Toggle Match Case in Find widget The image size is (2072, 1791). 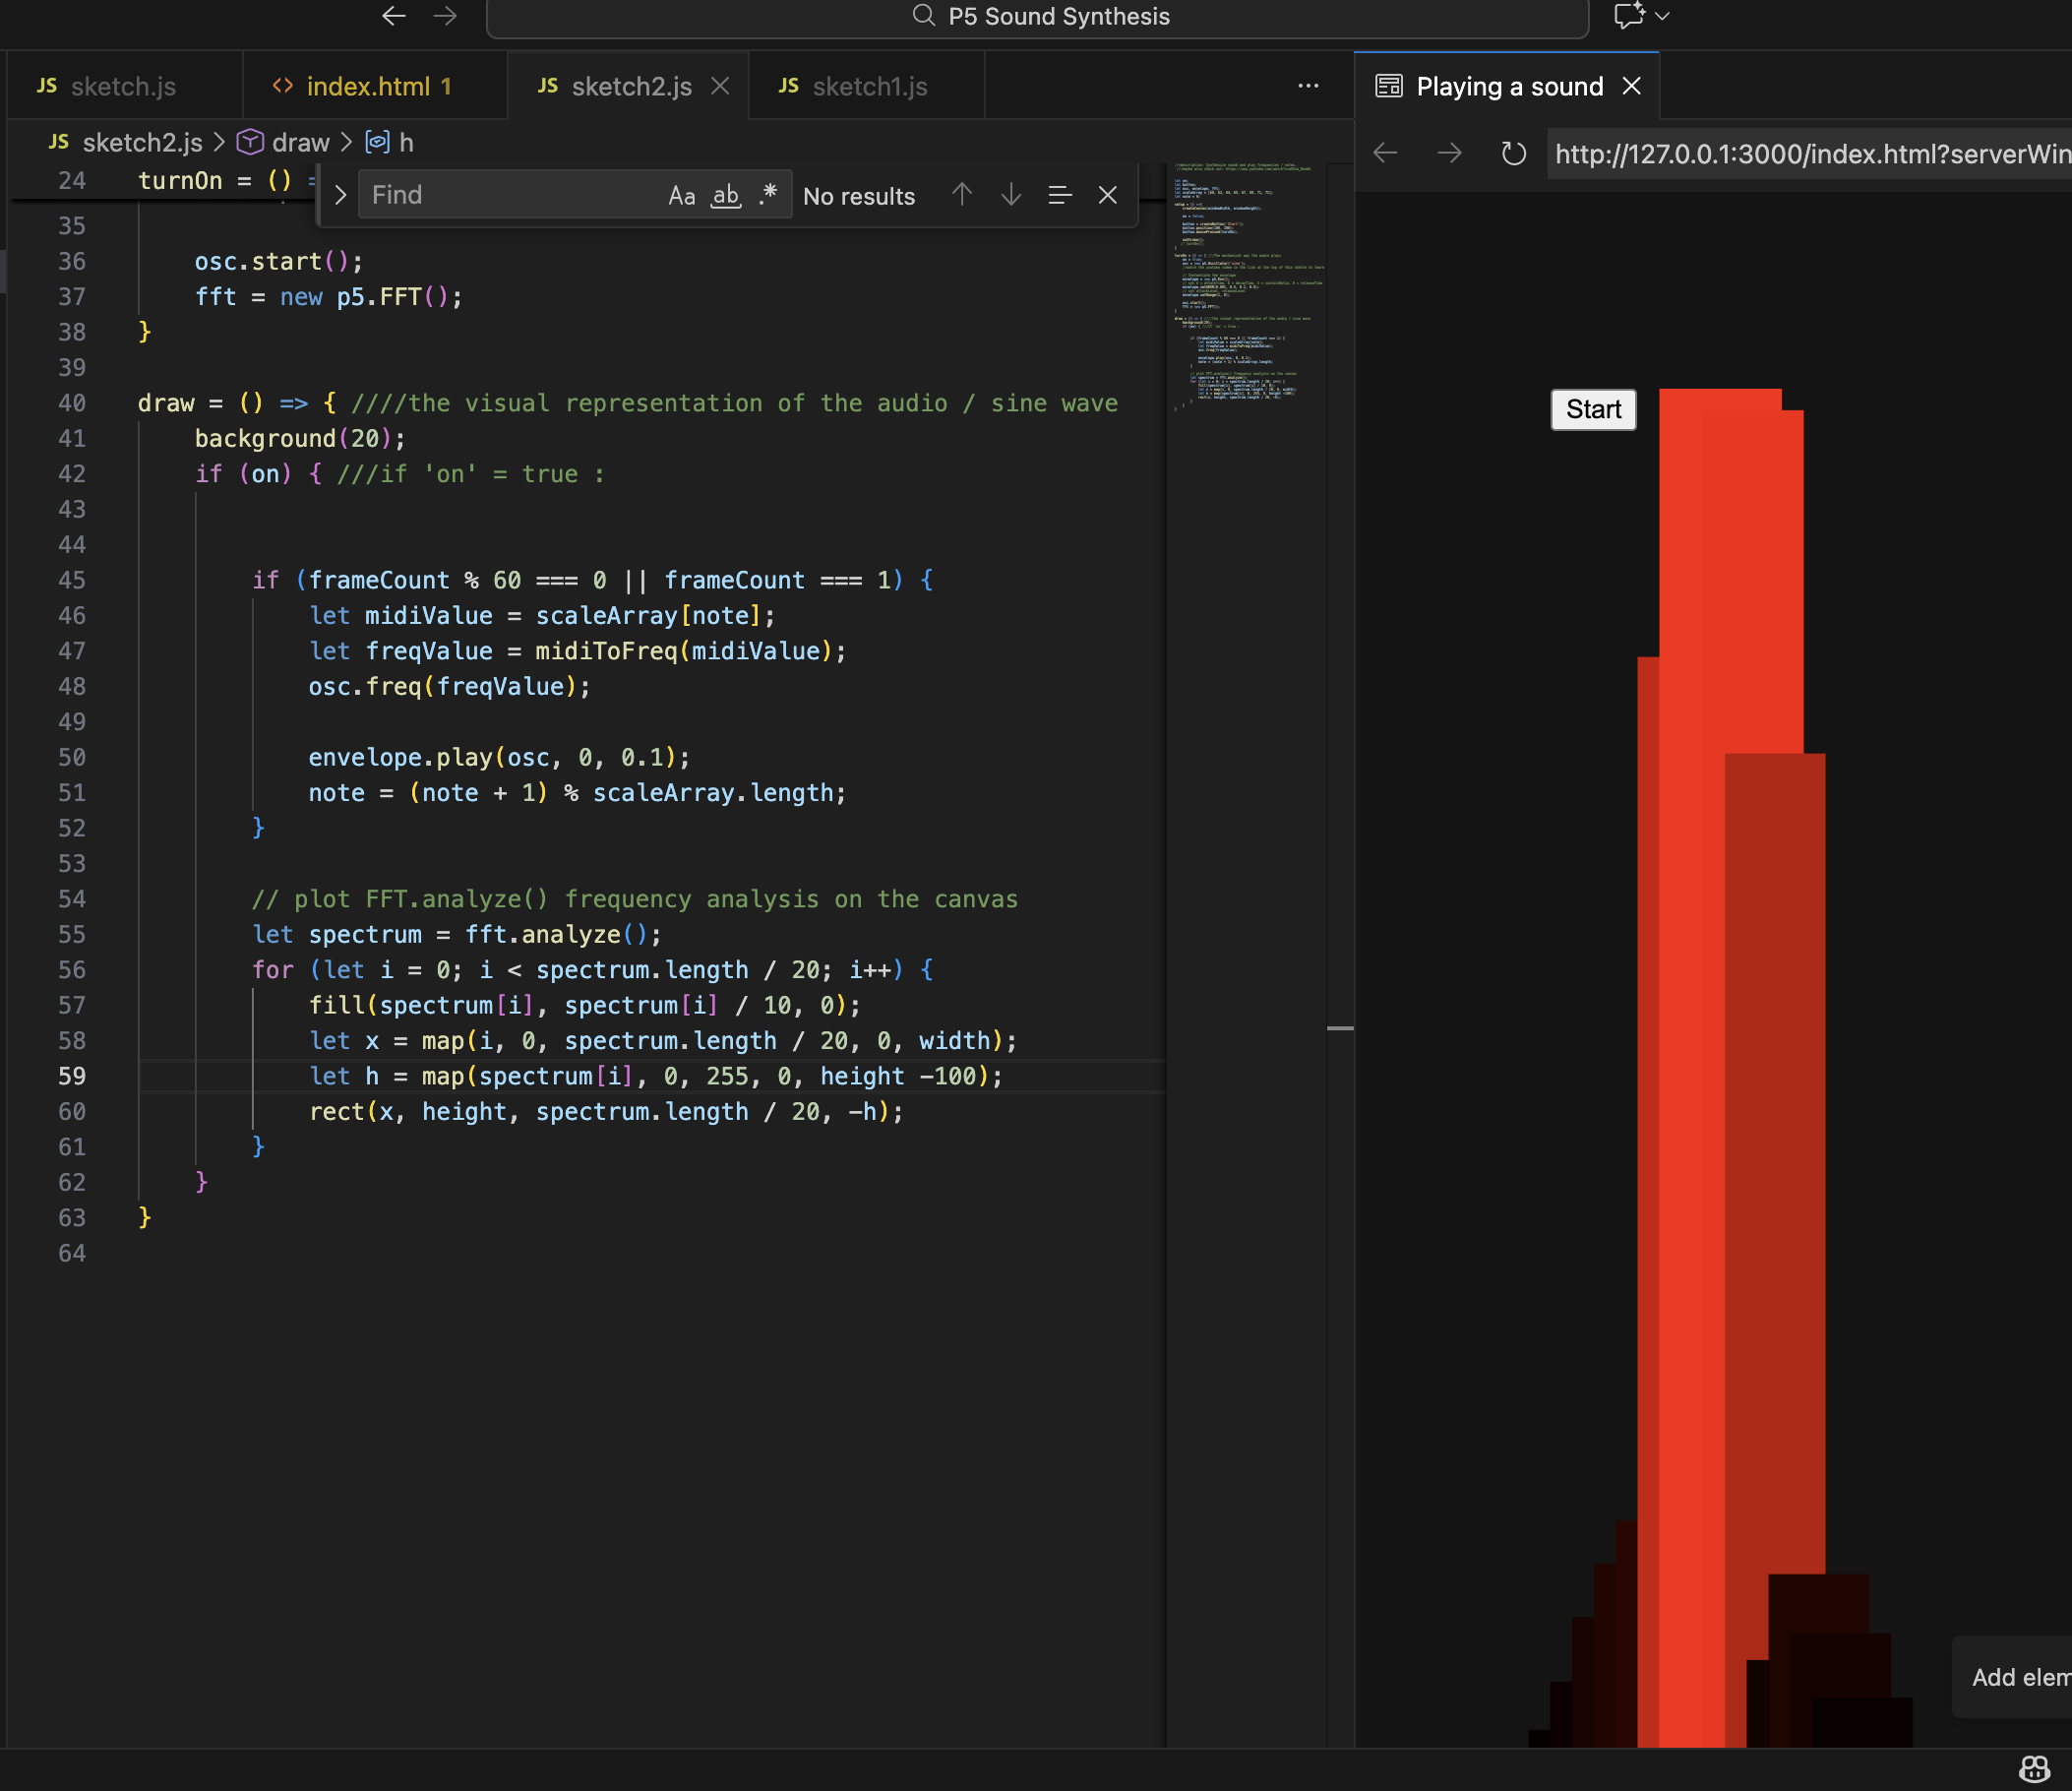[681, 195]
